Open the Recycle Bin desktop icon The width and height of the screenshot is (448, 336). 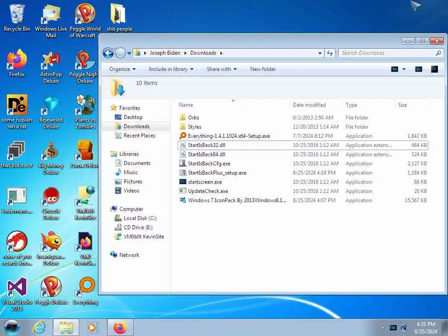(17, 17)
